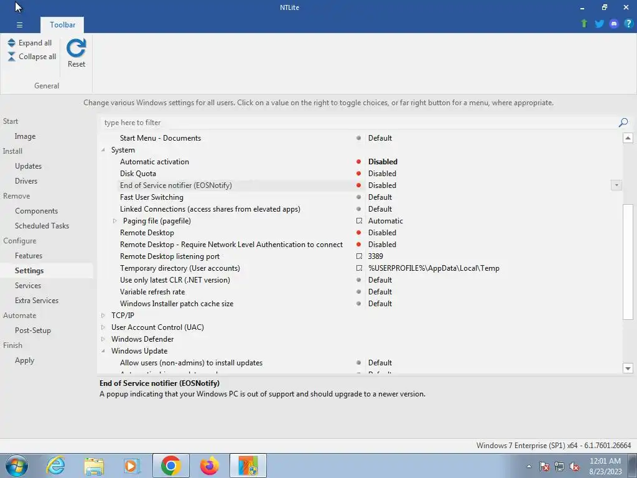637x478 pixels.
Task: Open Post-Setup page in sidebar
Action: click(32, 330)
